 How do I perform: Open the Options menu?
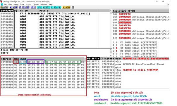point(36,4)
